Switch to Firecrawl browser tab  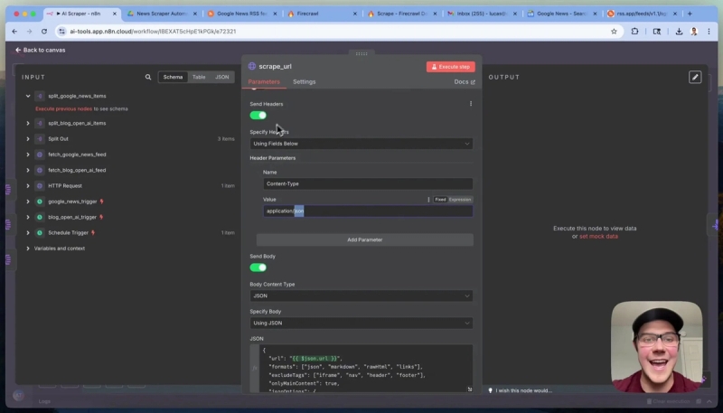click(x=323, y=14)
